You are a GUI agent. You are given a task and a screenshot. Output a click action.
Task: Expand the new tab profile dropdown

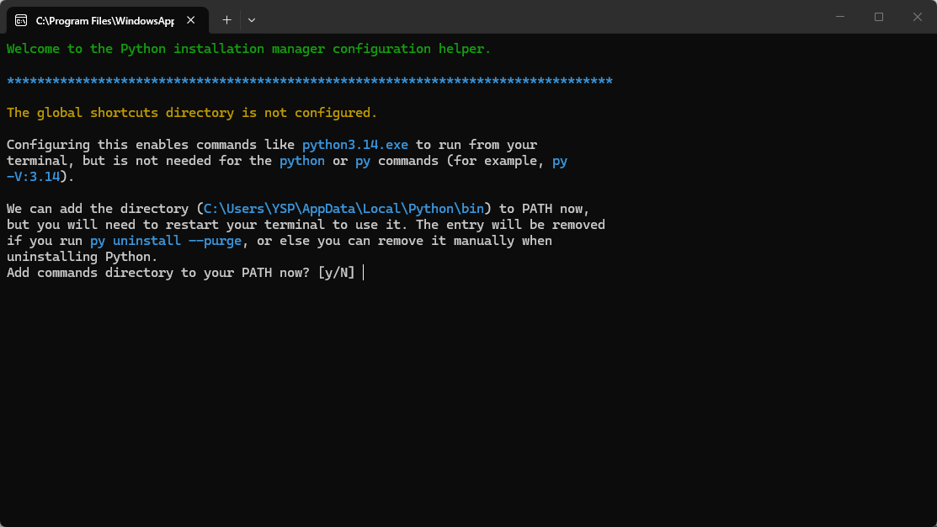coord(252,20)
